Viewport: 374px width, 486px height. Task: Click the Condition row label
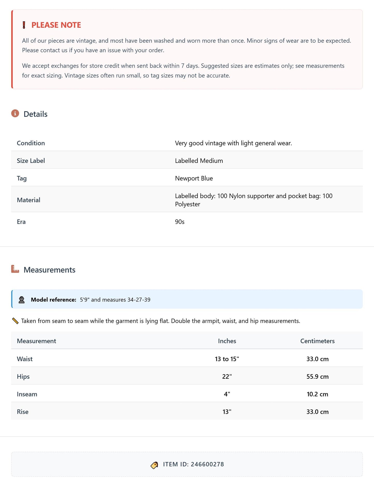click(x=31, y=143)
